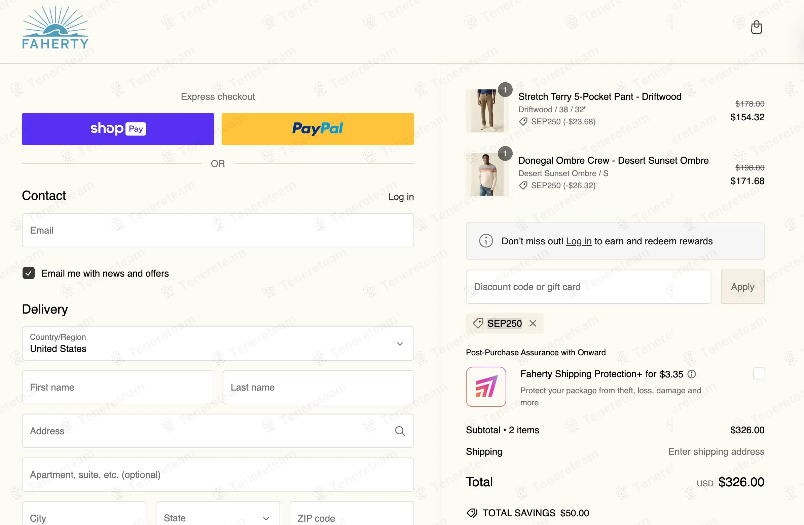The width and height of the screenshot is (804, 525).
Task: Click the Stretch Terry Pant thumbnail
Action: [x=487, y=111]
